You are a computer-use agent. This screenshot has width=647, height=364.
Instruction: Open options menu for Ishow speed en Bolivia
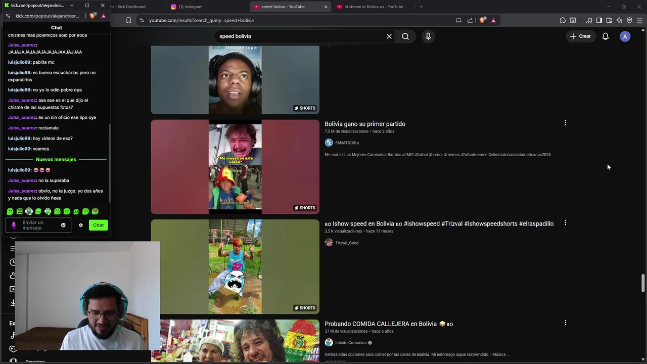(x=565, y=223)
